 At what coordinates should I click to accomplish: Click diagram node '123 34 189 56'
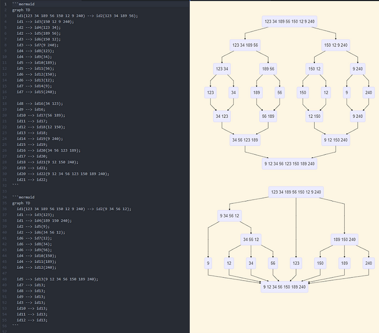tap(245, 45)
